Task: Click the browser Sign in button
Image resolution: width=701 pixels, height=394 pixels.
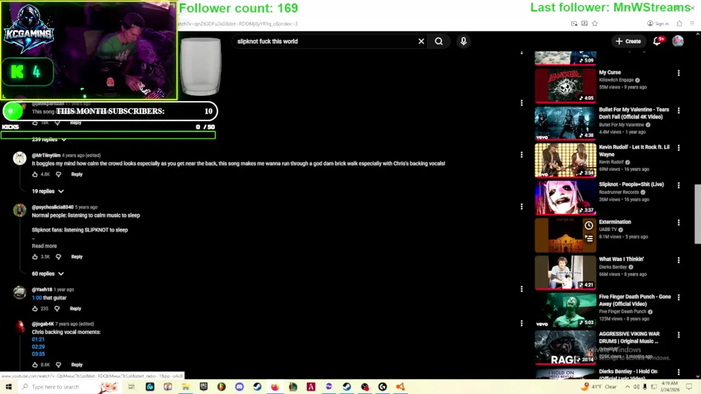Action: (658, 24)
